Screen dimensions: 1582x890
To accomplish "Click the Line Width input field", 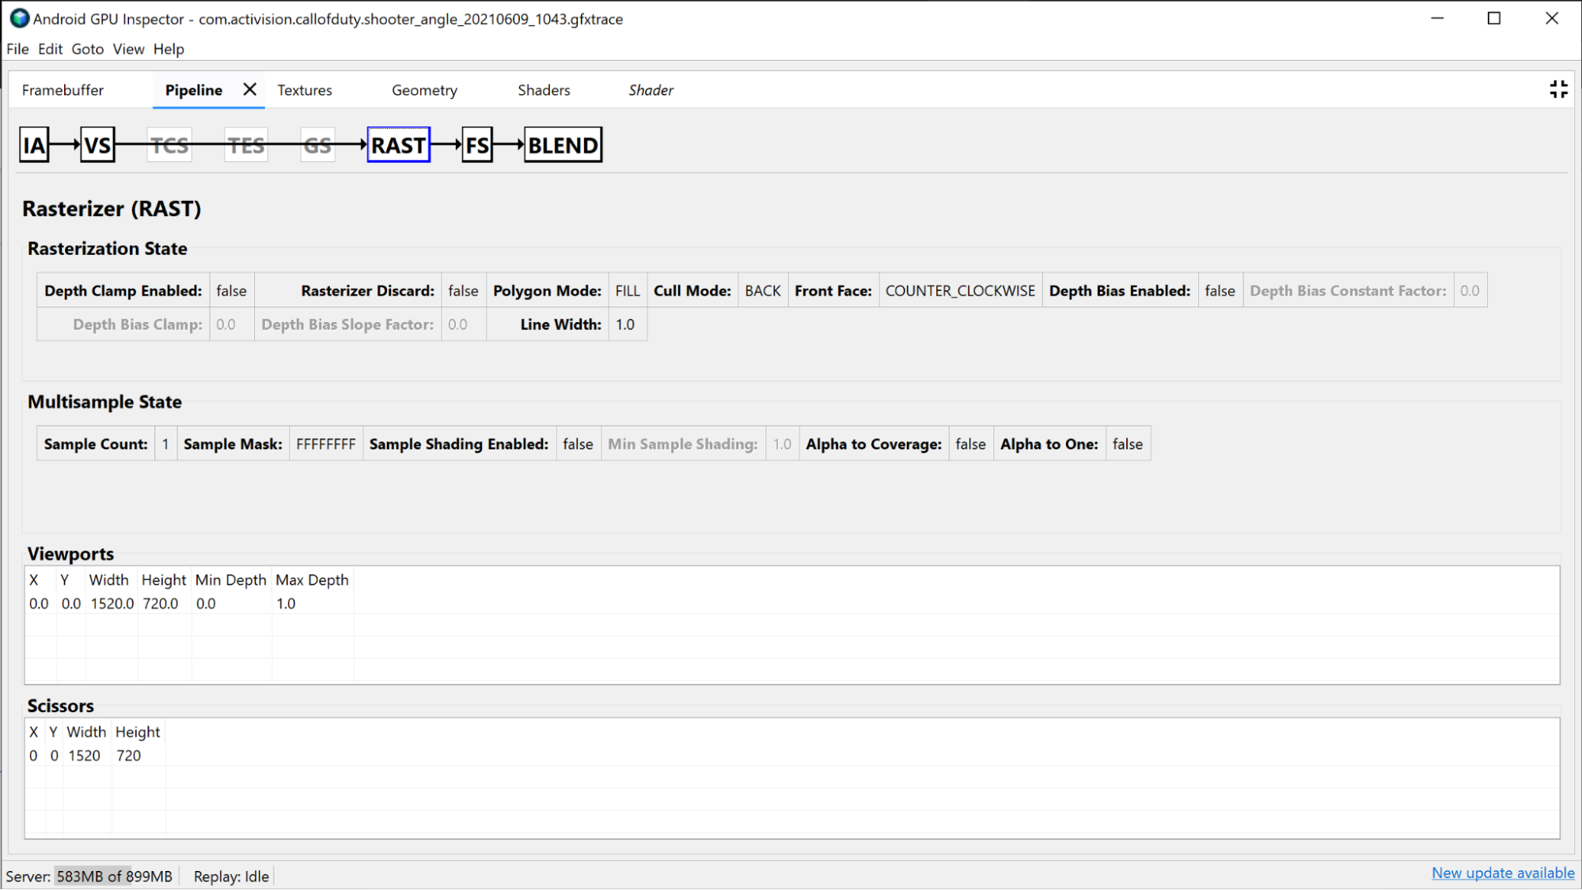I will (x=624, y=324).
